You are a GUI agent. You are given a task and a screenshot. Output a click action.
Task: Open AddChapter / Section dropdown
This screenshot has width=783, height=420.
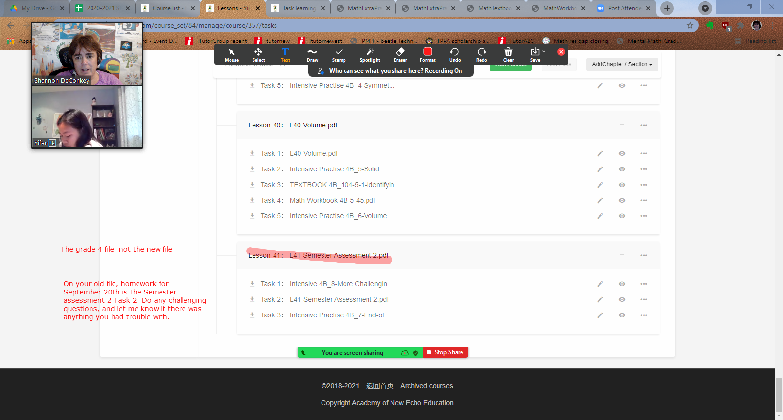(622, 64)
